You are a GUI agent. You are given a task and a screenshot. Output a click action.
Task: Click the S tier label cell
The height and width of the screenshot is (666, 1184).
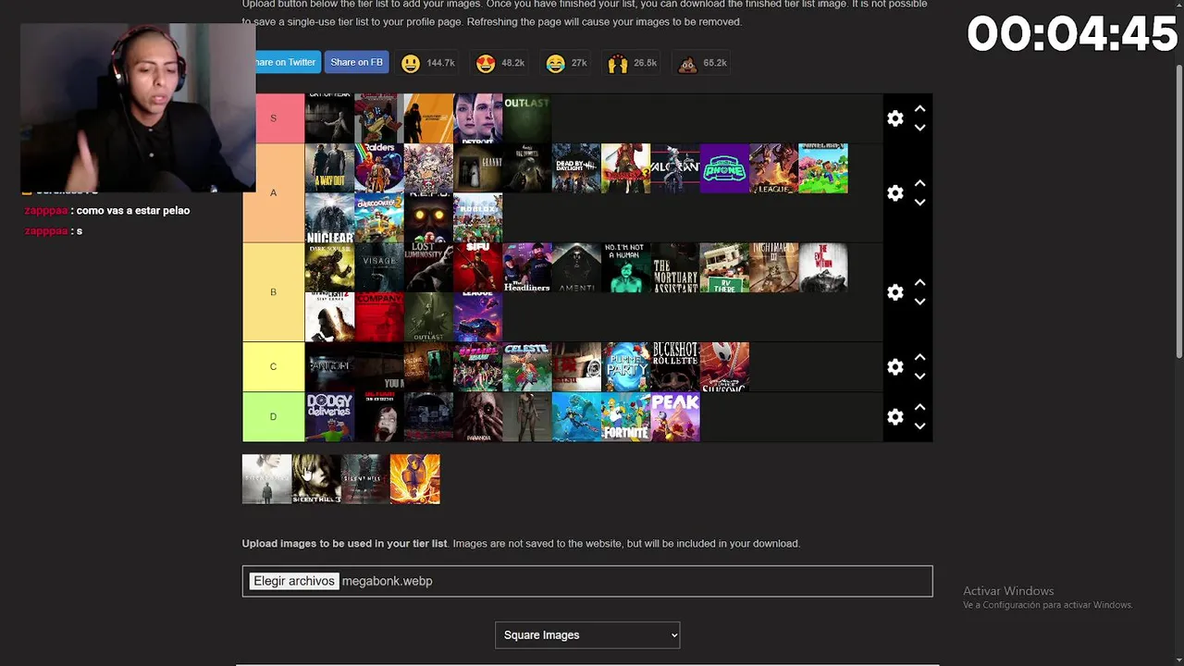pyautogui.click(x=273, y=118)
